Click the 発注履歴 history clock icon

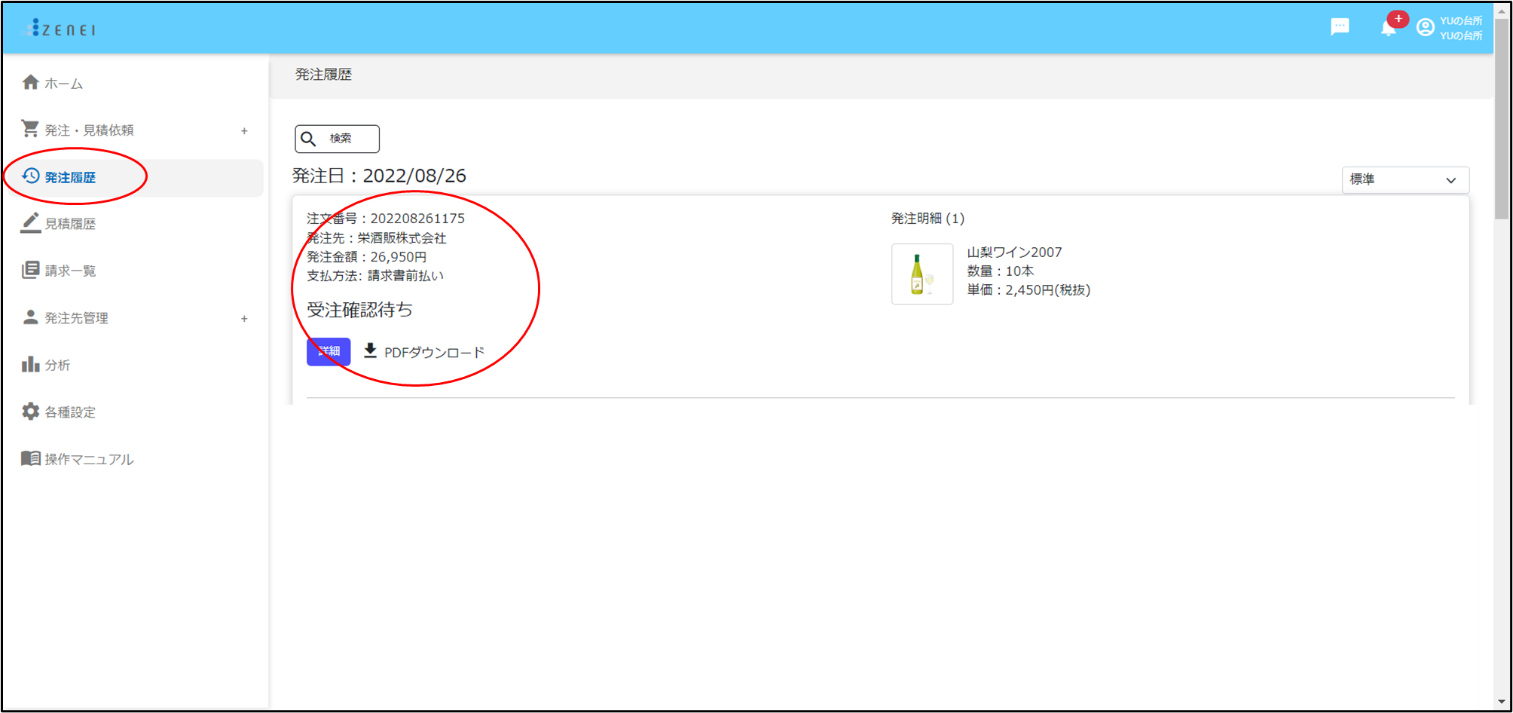click(x=30, y=176)
